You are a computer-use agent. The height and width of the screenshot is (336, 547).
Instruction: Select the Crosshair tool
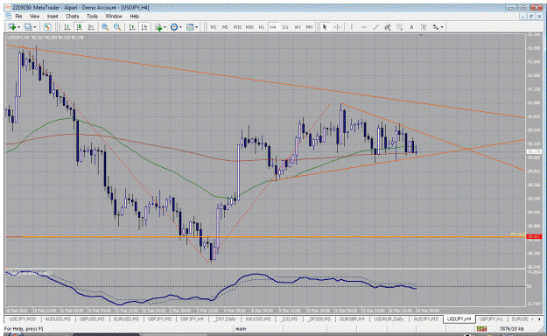click(337, 27)
